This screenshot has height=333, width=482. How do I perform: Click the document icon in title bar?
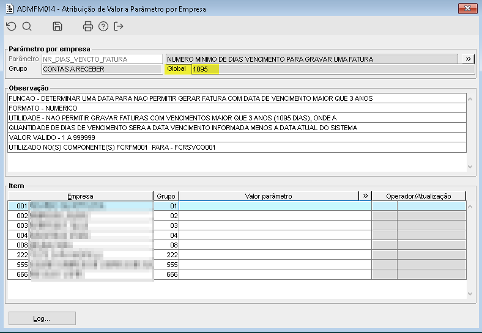click(10, 9)
